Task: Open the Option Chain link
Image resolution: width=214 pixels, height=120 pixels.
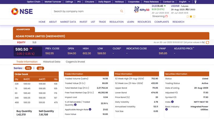Action: pos(33,2)
